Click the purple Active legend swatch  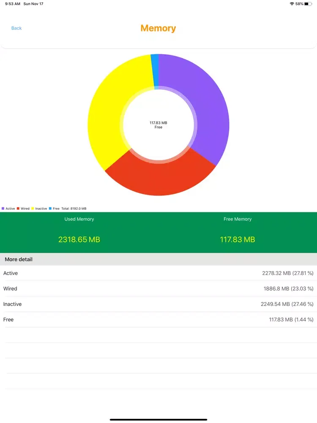point(3,209)
